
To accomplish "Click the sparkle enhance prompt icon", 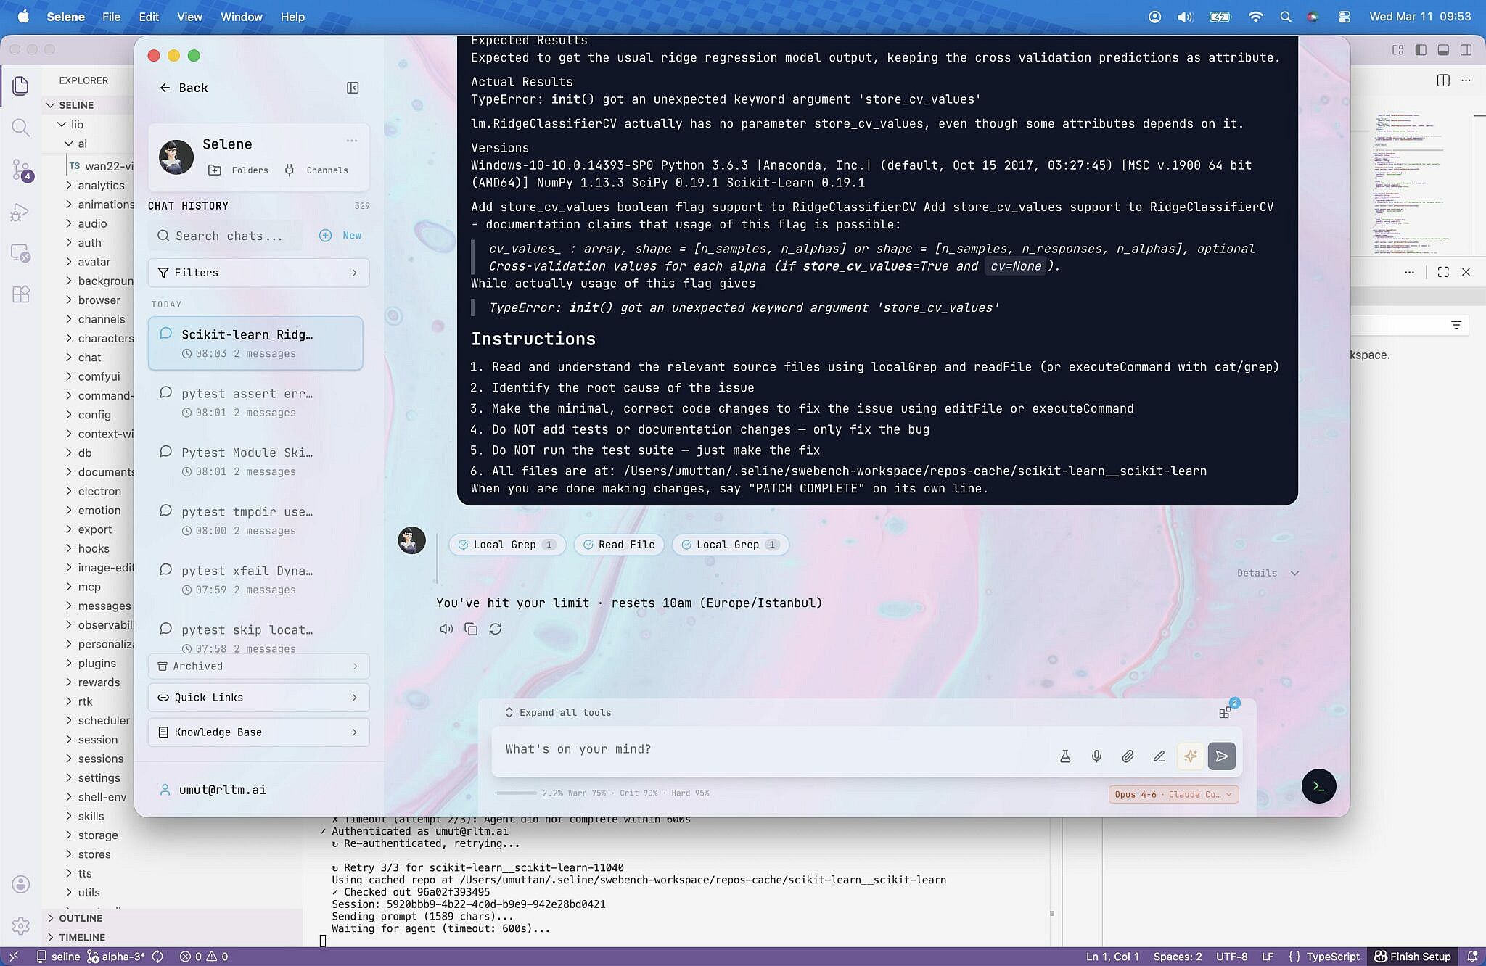I will [1191, 756].
